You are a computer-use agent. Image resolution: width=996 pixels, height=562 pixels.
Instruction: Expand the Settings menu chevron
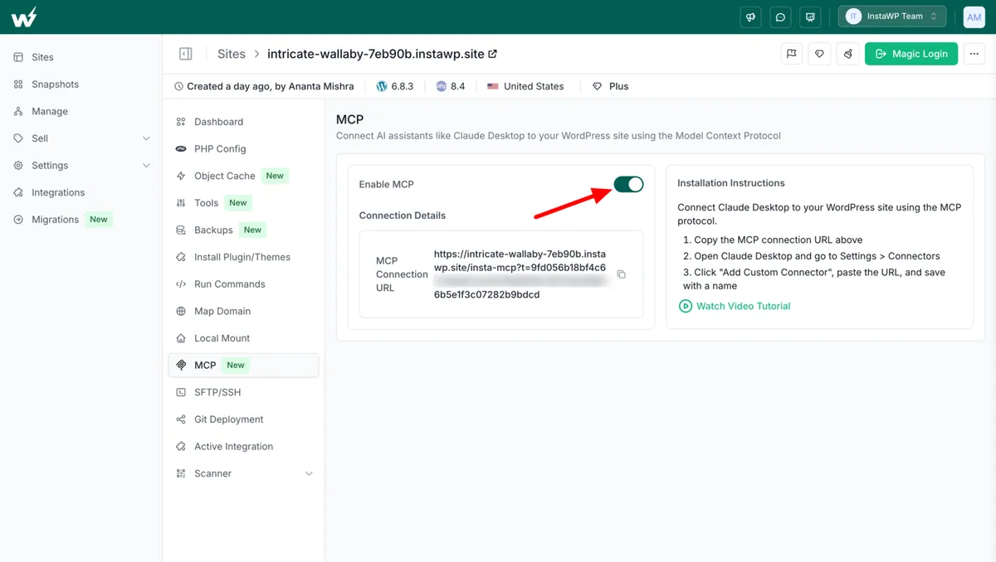146,166
